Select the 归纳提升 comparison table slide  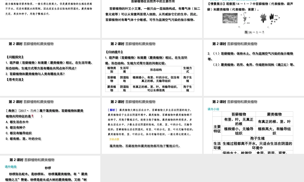tap(152, 68)
